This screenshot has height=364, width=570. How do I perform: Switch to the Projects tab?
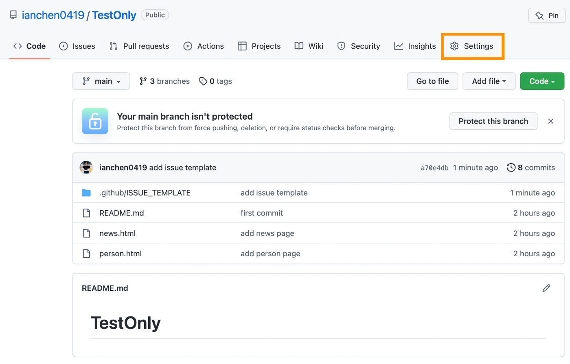[259, 46]
